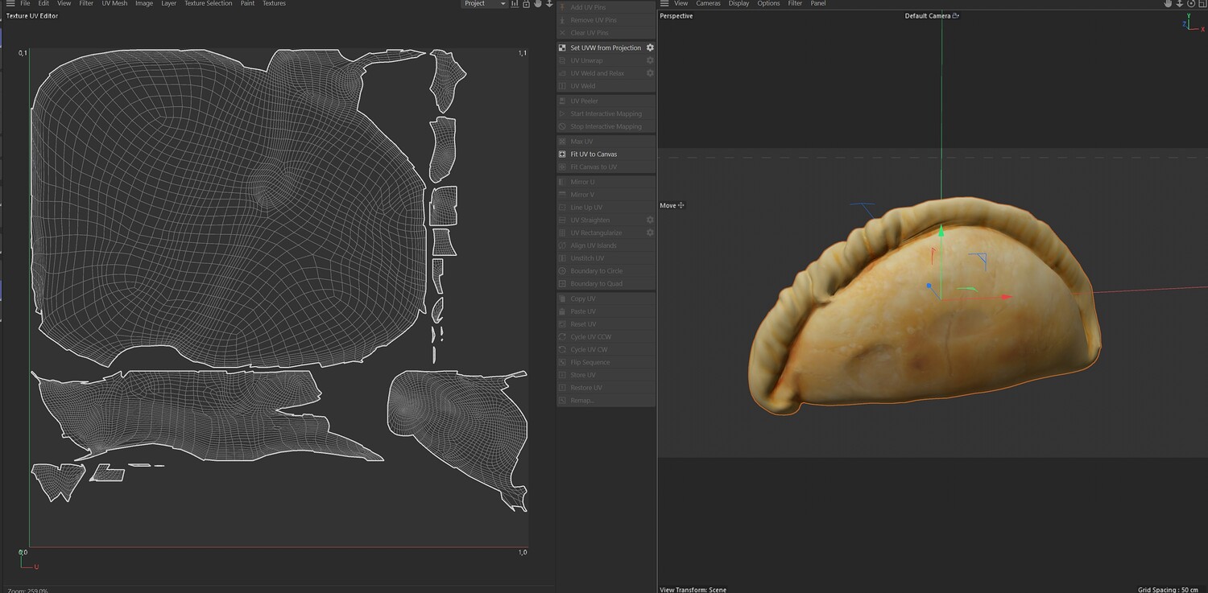
Task: Open the UV Unwrap options gear
Action: (x=650, y=60)
